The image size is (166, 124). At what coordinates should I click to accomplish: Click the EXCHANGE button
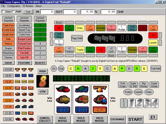pos(117,119)
